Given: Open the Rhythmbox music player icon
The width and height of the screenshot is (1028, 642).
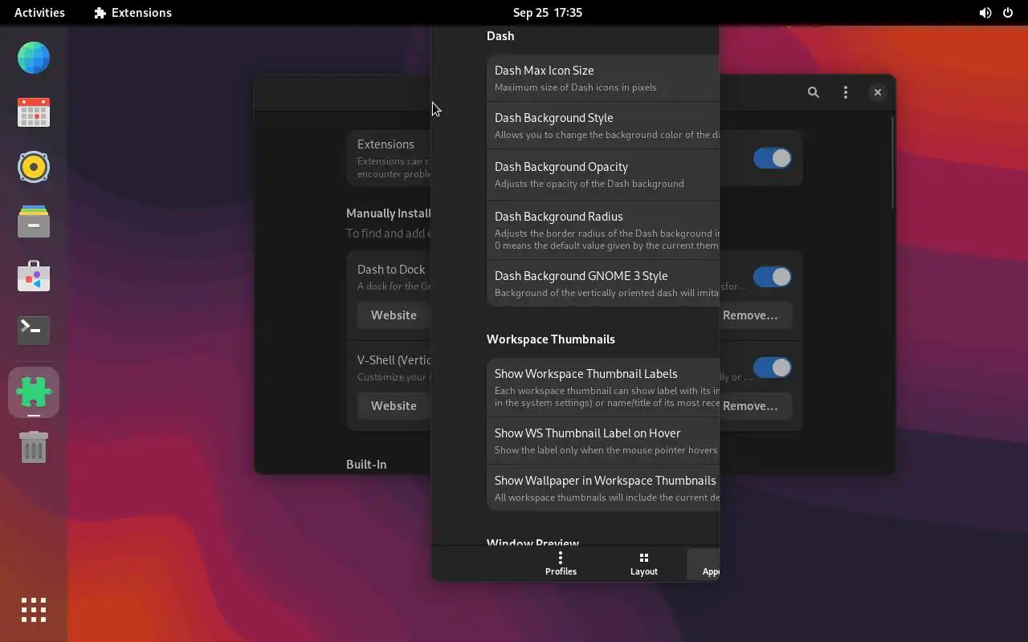Looking at the screenshot, I should [34, 167].
